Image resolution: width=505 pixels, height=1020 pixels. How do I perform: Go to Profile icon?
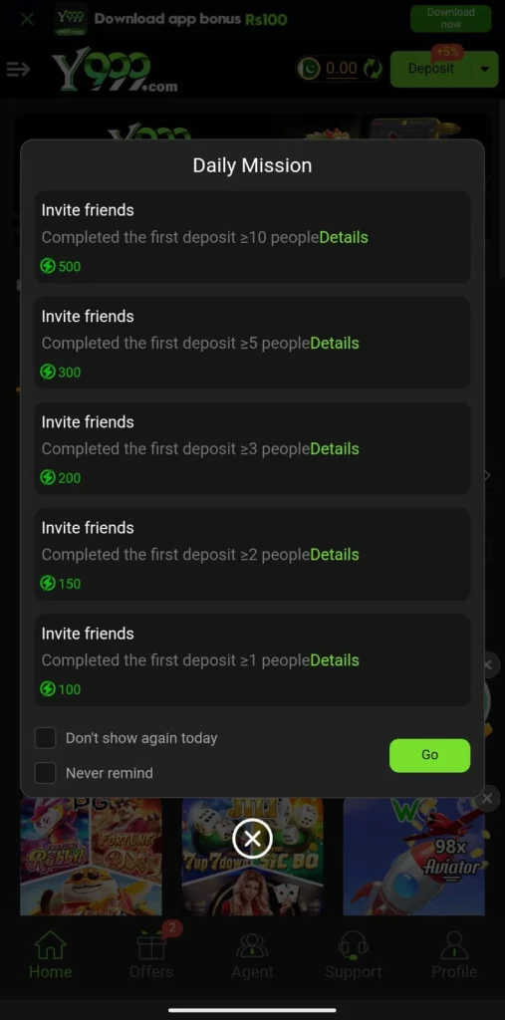[x=454, y=945]
